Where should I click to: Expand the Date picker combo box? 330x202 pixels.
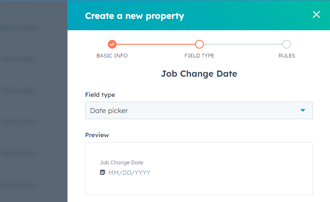pos(199,110)
